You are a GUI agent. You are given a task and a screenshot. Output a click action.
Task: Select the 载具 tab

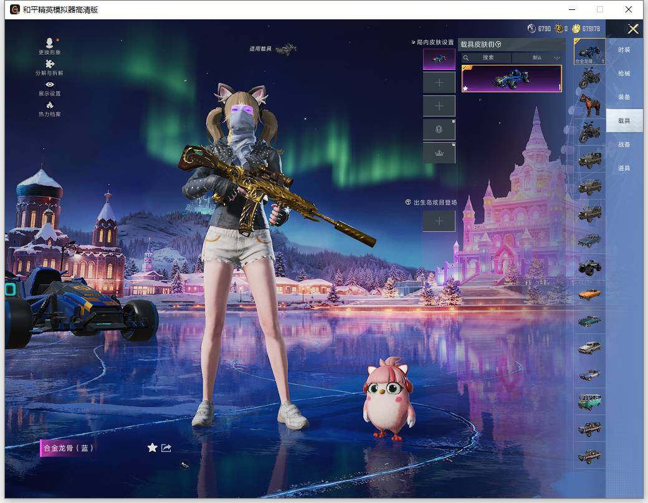click(624, 121)
